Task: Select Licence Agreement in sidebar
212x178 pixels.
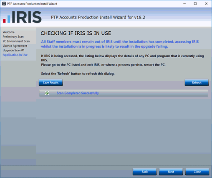Action: [15, 46]
